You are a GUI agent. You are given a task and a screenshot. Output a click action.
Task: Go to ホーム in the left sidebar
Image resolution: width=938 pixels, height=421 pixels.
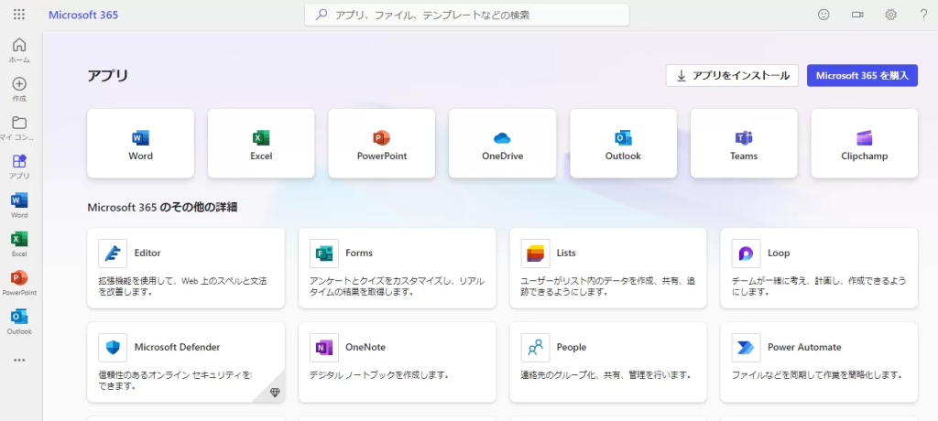[x=19, y=50]
